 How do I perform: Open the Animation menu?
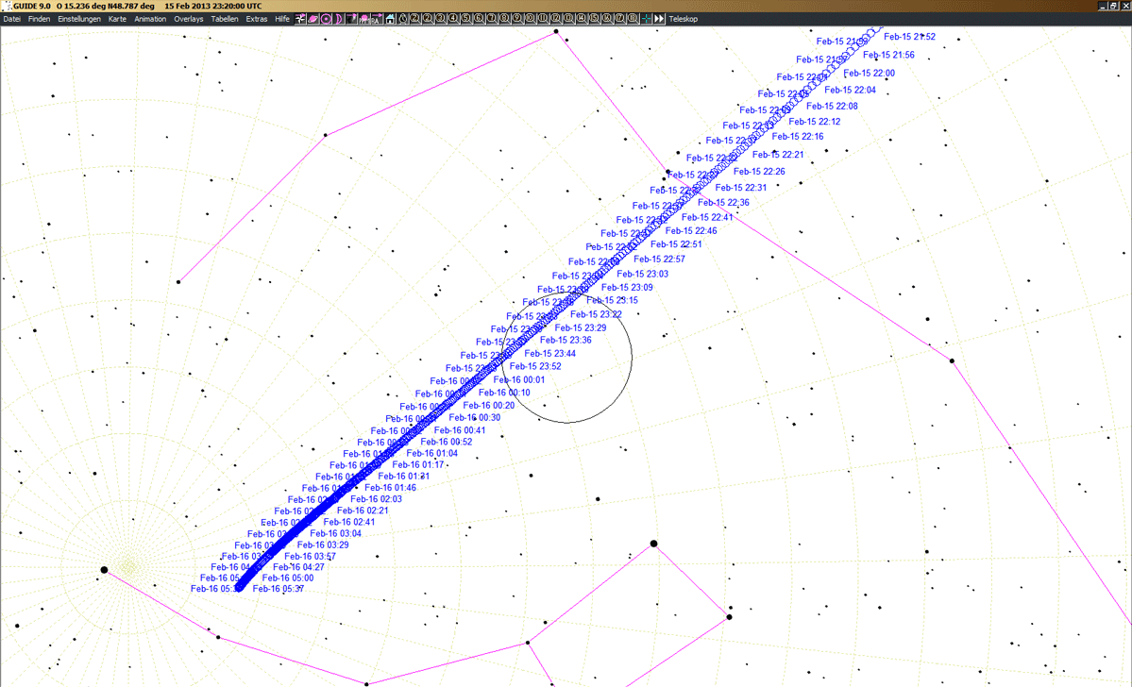(150, 19)
